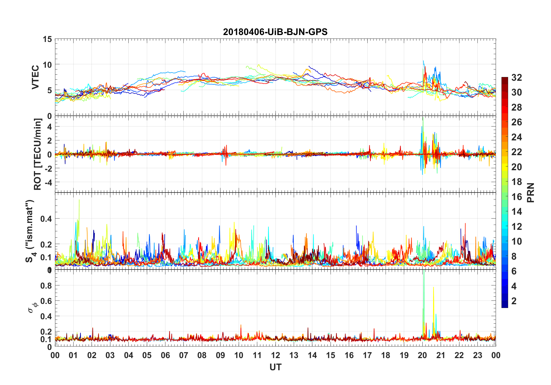
Task: Click UT axis tick label 07
Action: (184, 355)
